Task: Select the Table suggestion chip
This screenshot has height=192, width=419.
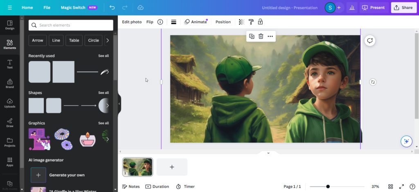Action: [74, 40]
